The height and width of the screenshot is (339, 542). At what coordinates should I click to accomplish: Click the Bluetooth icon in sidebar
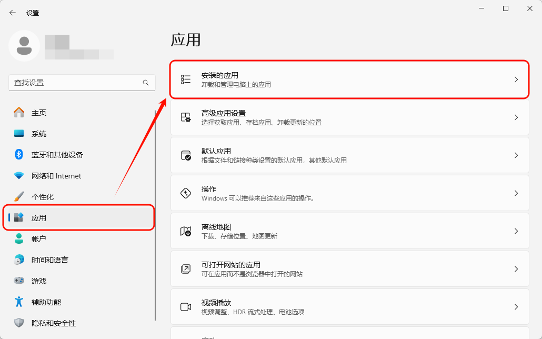19,154
